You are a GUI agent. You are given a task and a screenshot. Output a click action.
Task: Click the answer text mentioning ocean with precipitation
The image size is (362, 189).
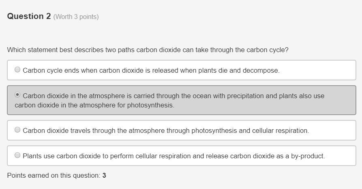[174, 96]
